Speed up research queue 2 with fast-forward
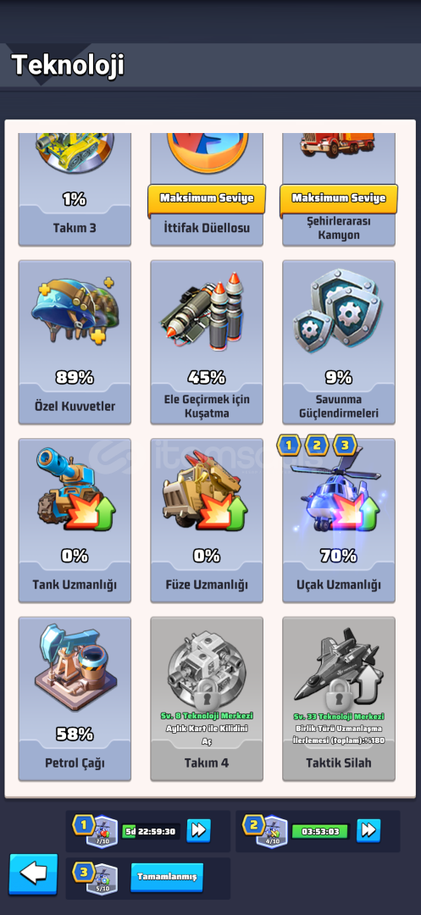The width and height of the screenshot is (421, 915). (368, 830)
